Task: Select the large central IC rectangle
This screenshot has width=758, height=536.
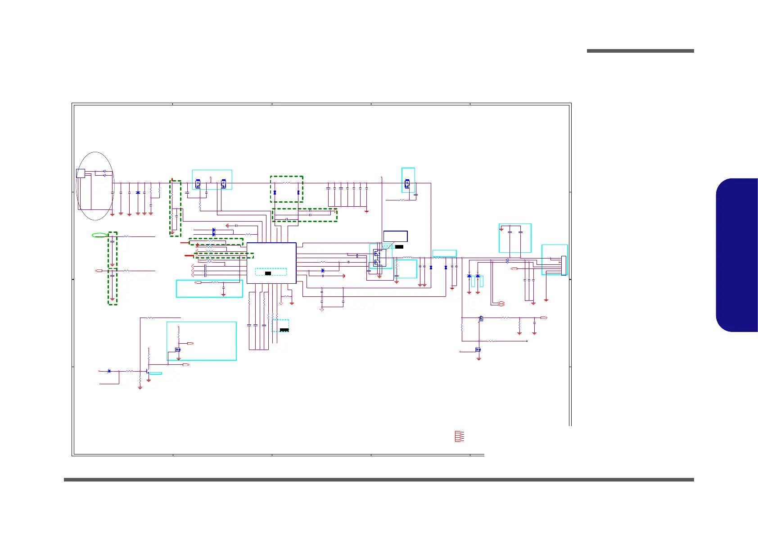Action: click(x=271, y=263)
